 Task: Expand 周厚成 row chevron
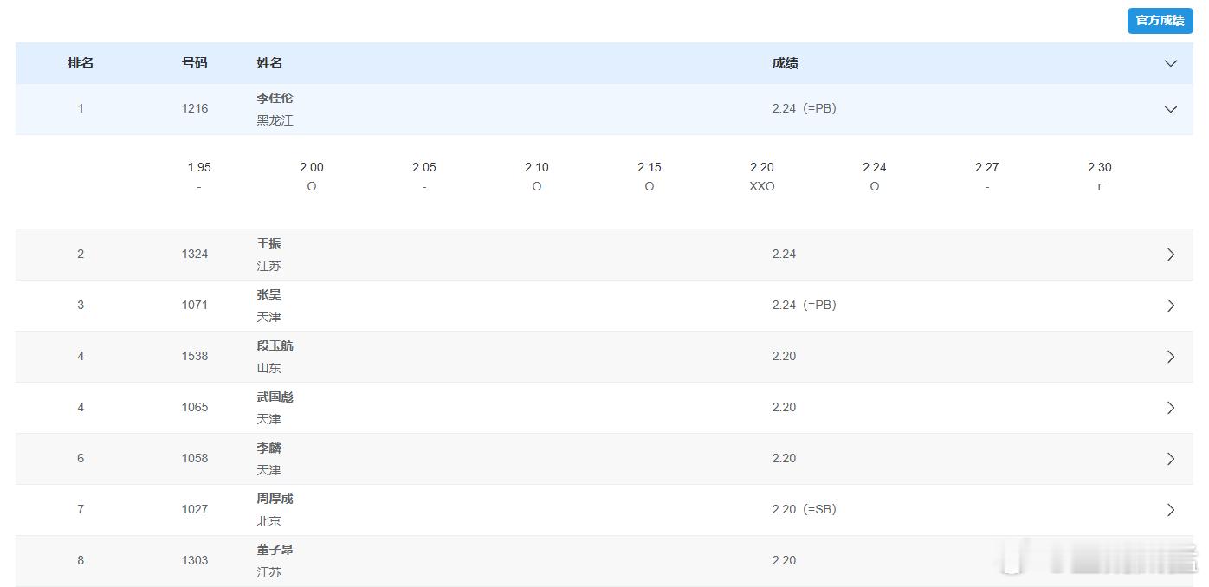(x=1170, y=510)
